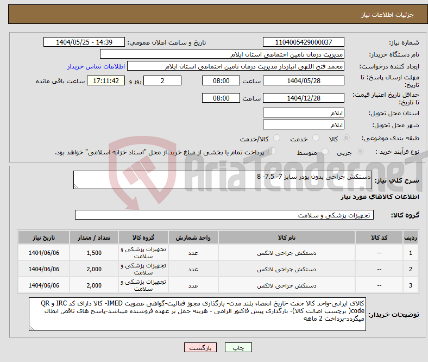Select the کالا radio button

click(x=346, y=138)
